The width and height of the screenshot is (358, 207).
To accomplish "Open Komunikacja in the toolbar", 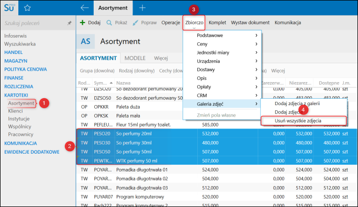I will pyautogui.click(x=288, y=22).
